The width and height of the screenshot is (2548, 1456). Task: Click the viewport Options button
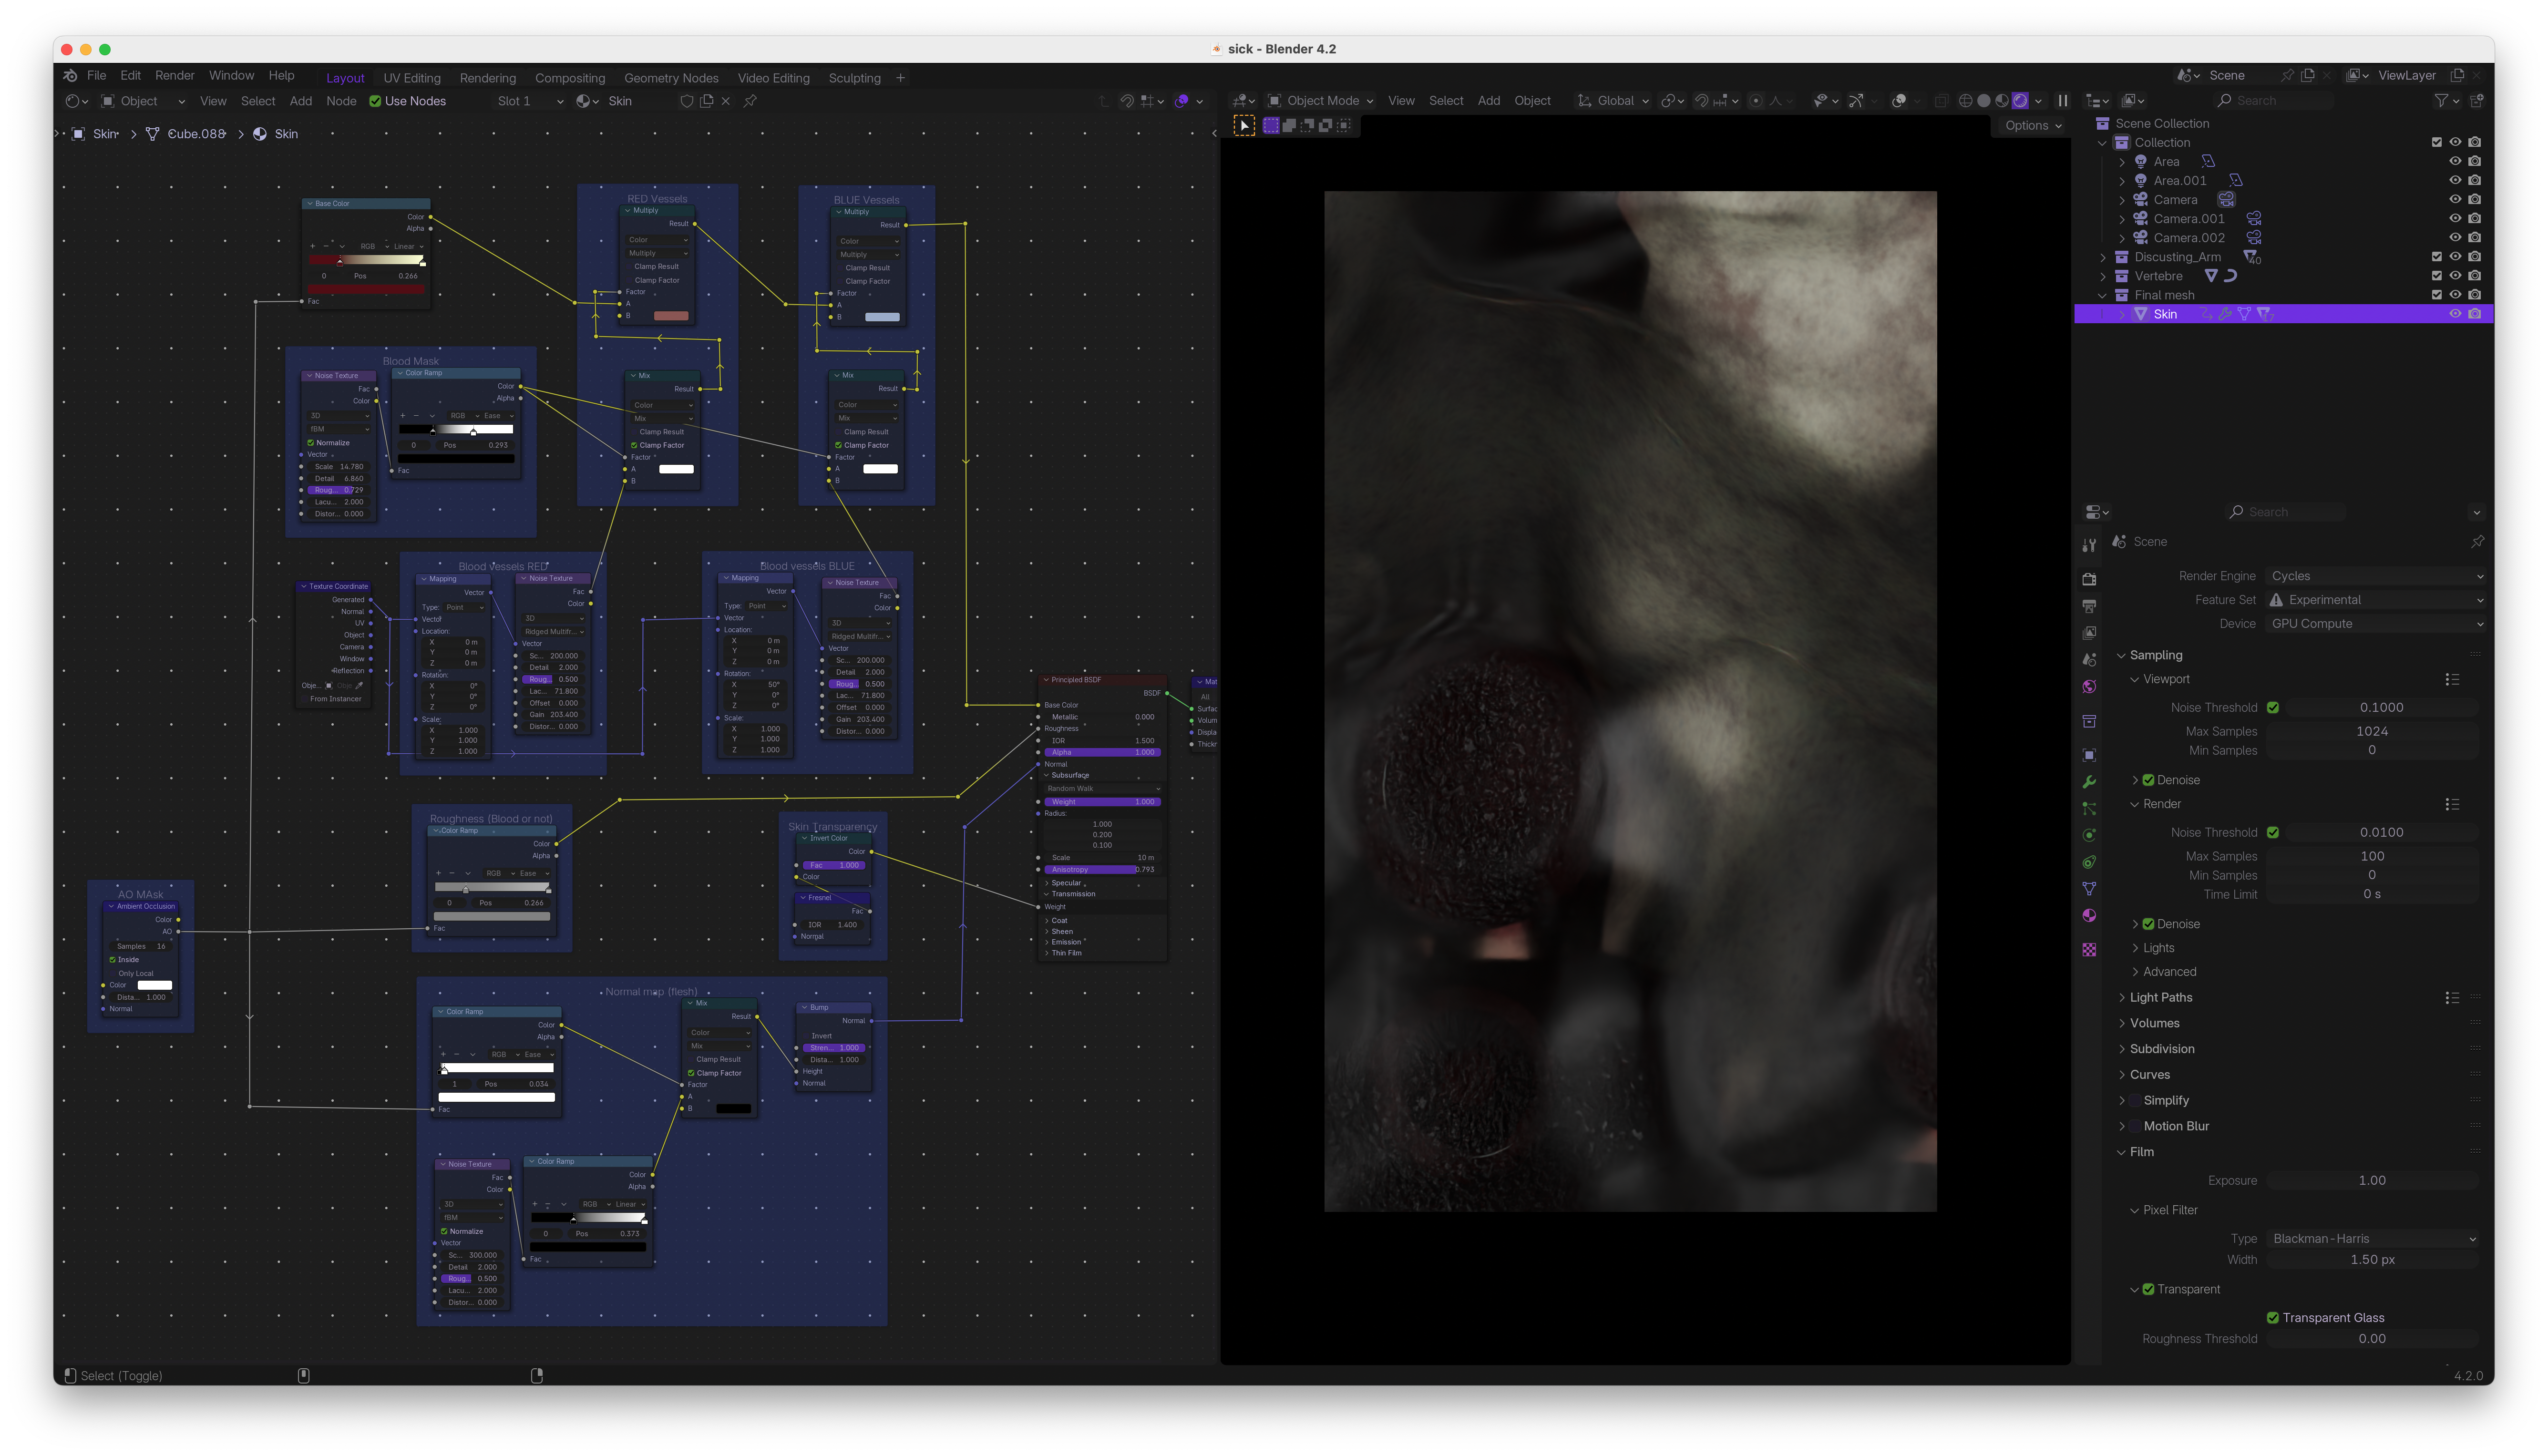2033,126
